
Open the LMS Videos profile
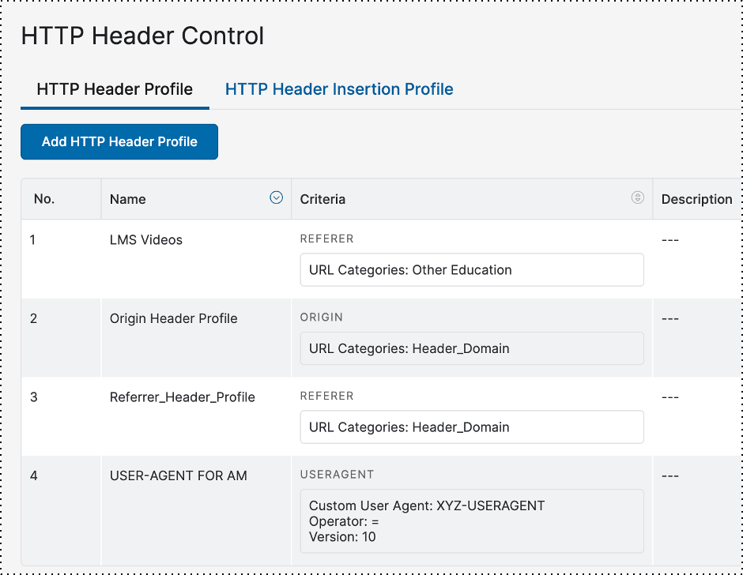pyautogui.click(x=146, y=240)
